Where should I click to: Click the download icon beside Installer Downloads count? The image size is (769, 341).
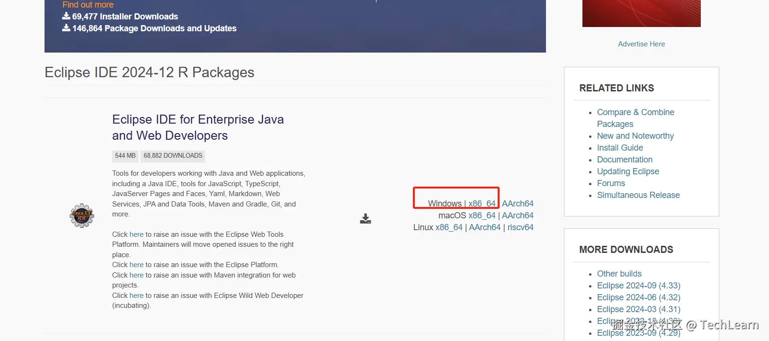coord(66,16)
